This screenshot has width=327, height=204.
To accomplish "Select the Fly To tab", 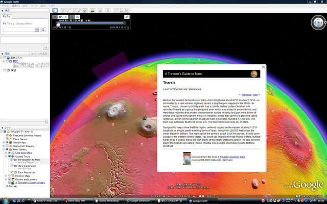I will click(7, 16).
